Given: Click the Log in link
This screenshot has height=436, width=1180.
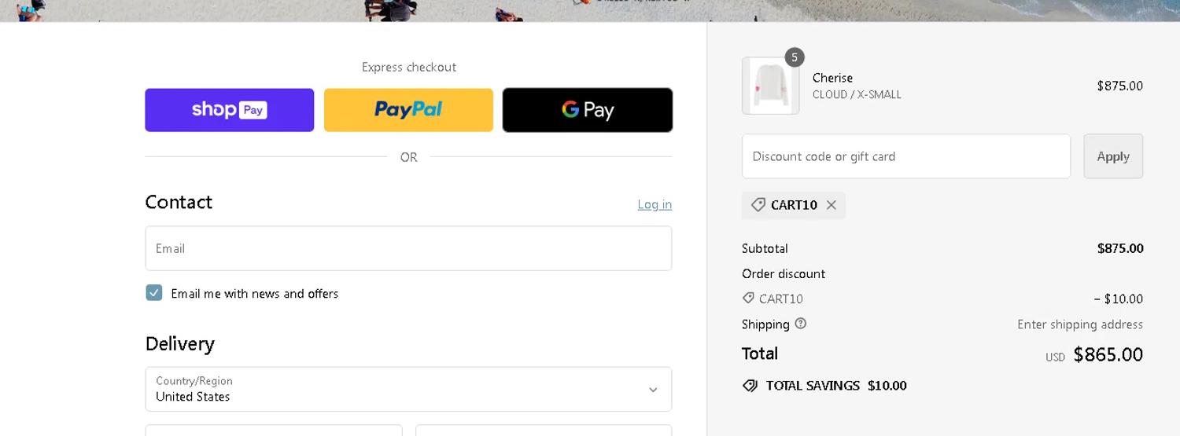Looking at the screenshot, I should pos(655,205).
